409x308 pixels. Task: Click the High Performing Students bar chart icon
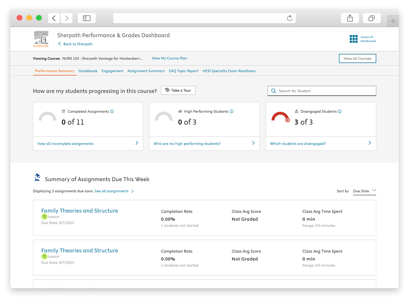pos(180,111)
